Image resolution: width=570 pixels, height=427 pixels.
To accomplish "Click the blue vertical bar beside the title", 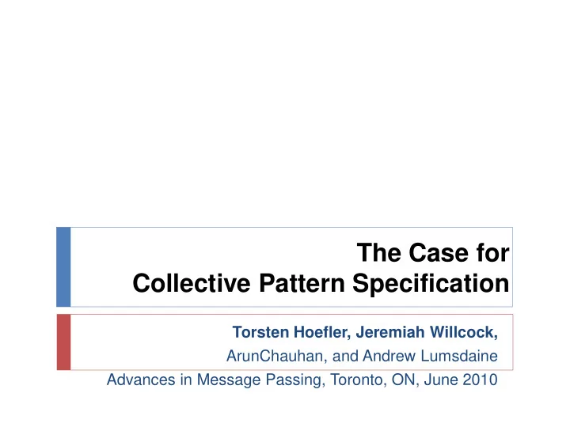I will [x=63, y=267].
